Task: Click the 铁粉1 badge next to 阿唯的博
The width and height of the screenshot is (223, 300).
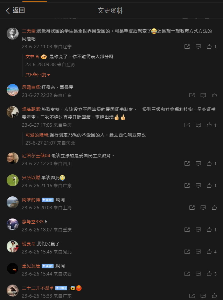Action: pyautogui.click(x=48, y=200)
